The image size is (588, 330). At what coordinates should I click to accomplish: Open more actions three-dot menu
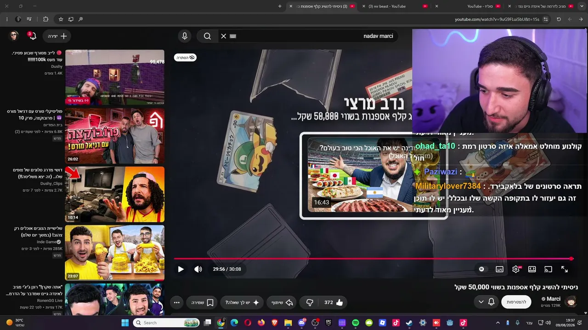pos(176,302)
